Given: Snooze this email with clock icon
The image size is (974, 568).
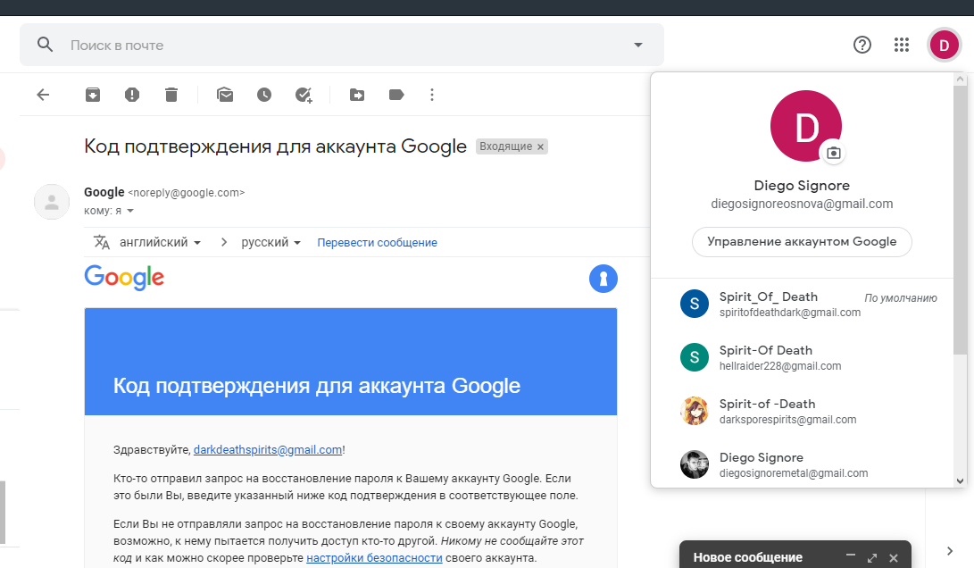Looking at the screenshot, I should 264,95.
